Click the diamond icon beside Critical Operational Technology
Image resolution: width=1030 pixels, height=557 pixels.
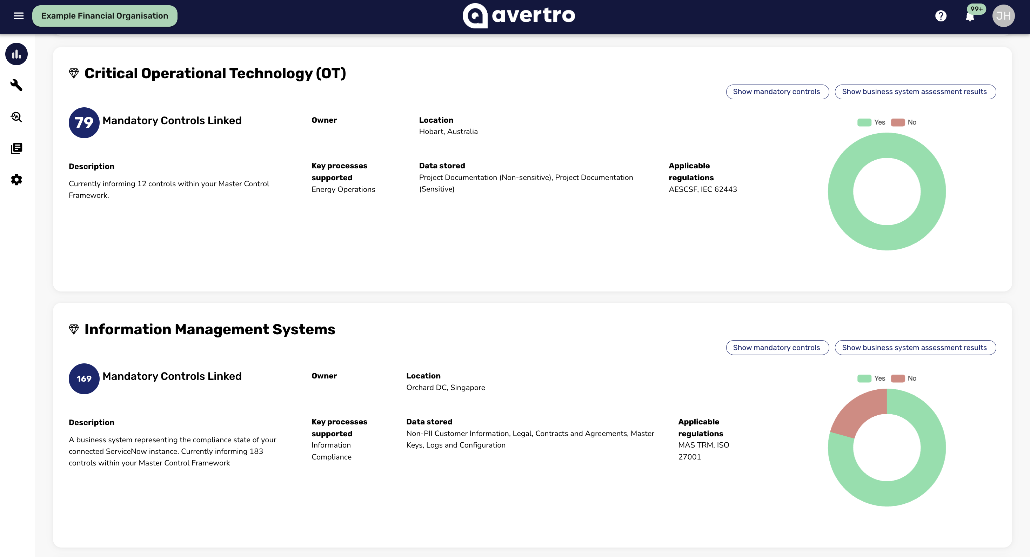click(x=74, y=73)
